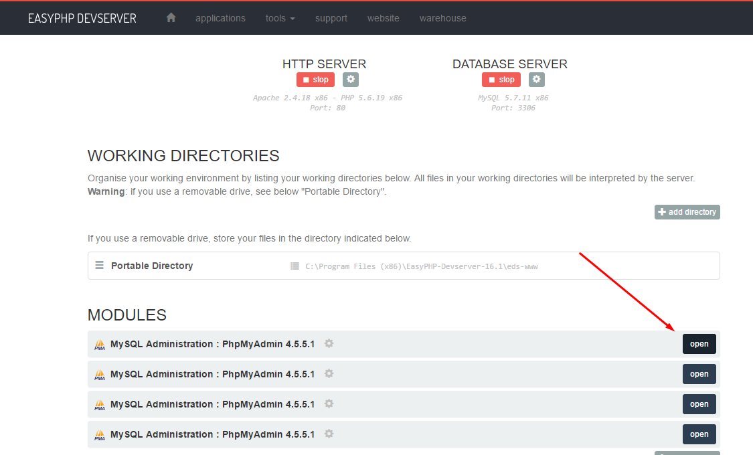Open settings gear of fourth PhpMyAdmin module
Screen dimensions: 753x455
point(329,434)
